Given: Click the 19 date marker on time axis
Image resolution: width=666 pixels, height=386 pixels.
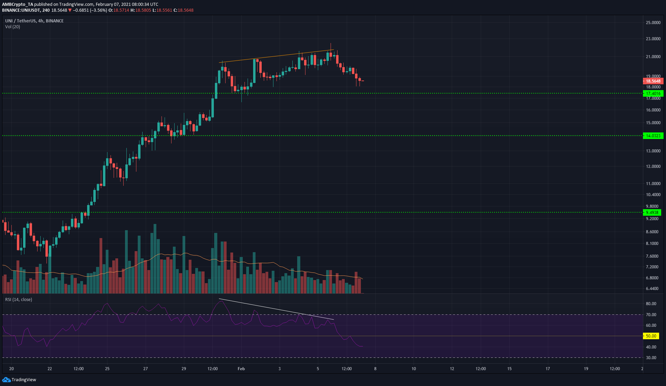Looking at the screenshot, I should pyautogui.click(x=586, y=369).
